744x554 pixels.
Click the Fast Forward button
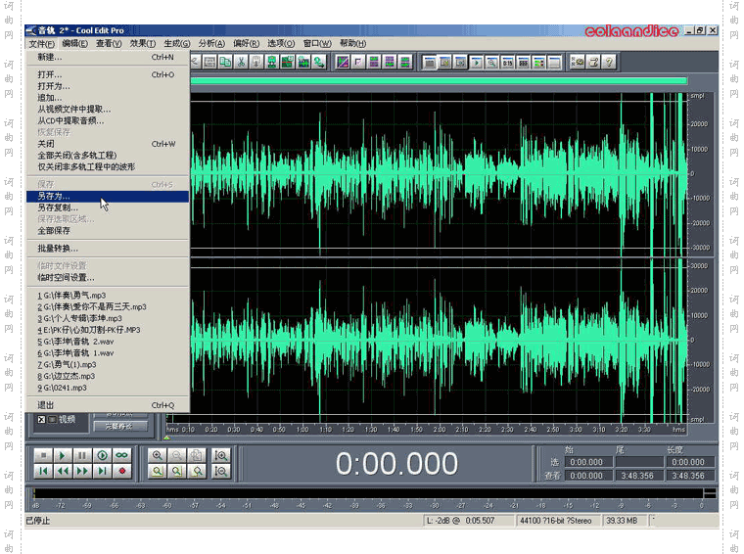coord(82,471)
